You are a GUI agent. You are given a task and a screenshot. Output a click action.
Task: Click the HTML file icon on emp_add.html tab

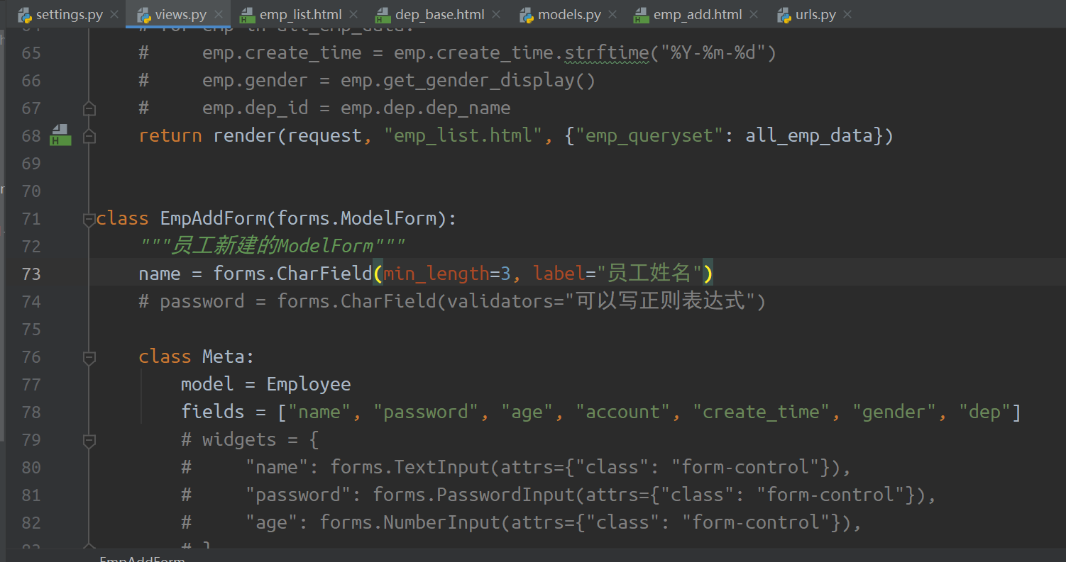click(x=642, y=15)
